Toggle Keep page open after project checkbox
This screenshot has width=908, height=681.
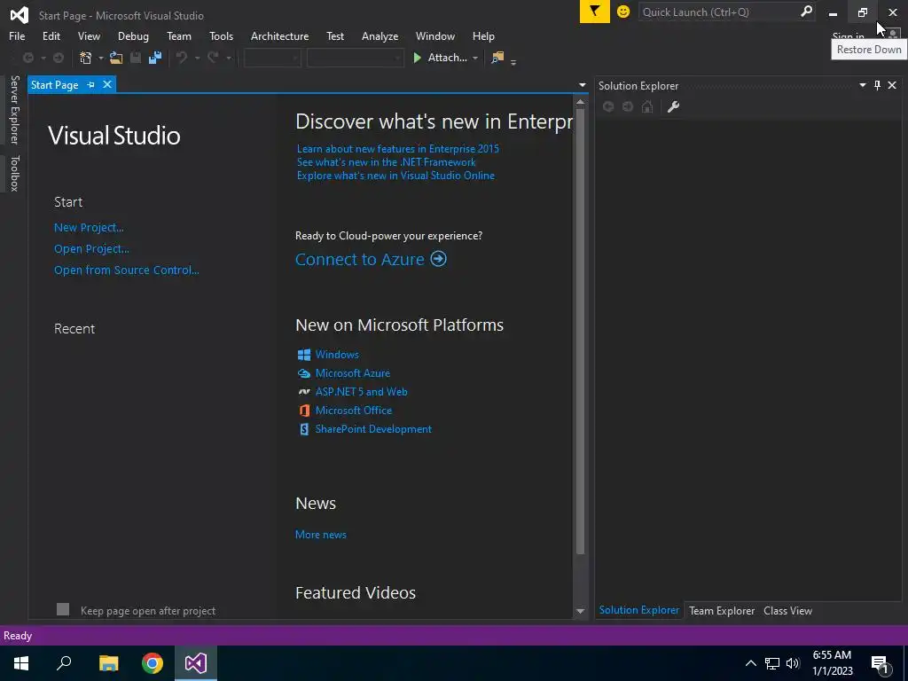(x=63, y=609)
